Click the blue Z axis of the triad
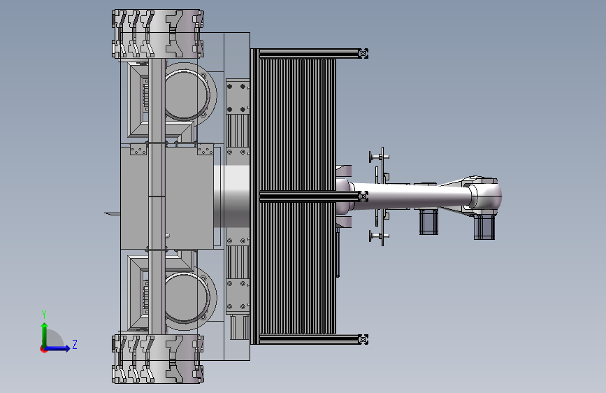606x393 pixels. tap(58, 348)
